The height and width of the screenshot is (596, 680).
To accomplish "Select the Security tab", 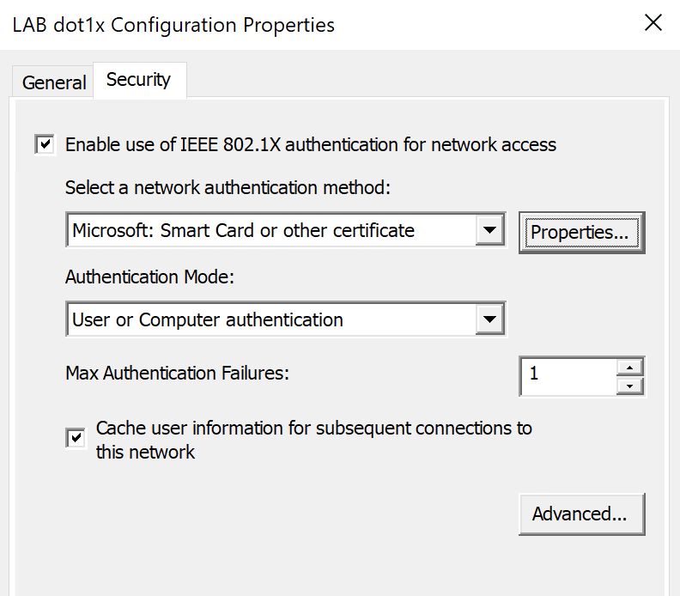I will (x=138, y=80).
